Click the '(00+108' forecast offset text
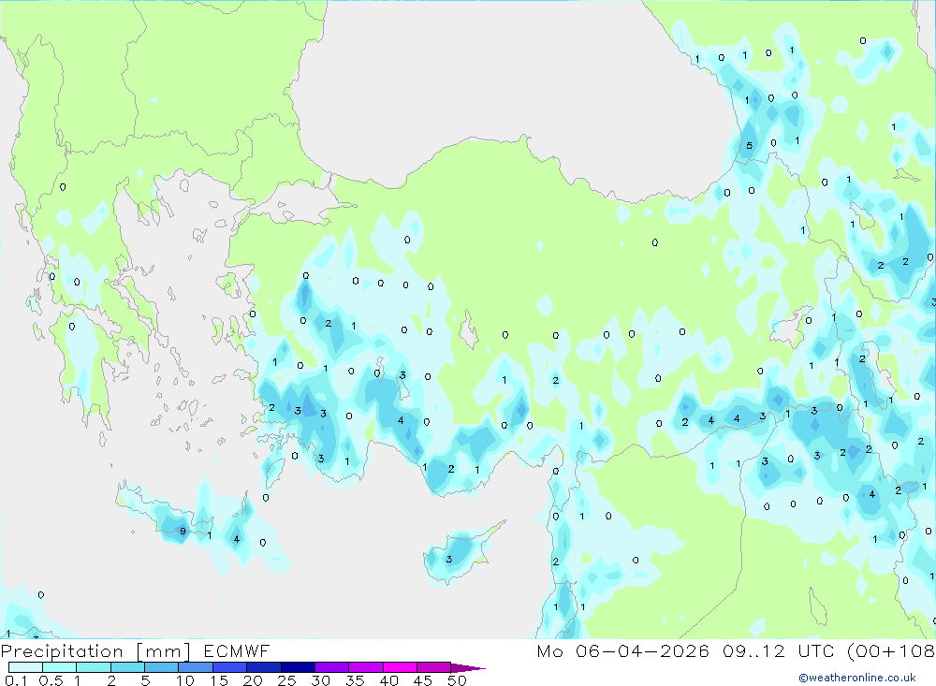This screenshot has height=686, width=936. (891, 650)
